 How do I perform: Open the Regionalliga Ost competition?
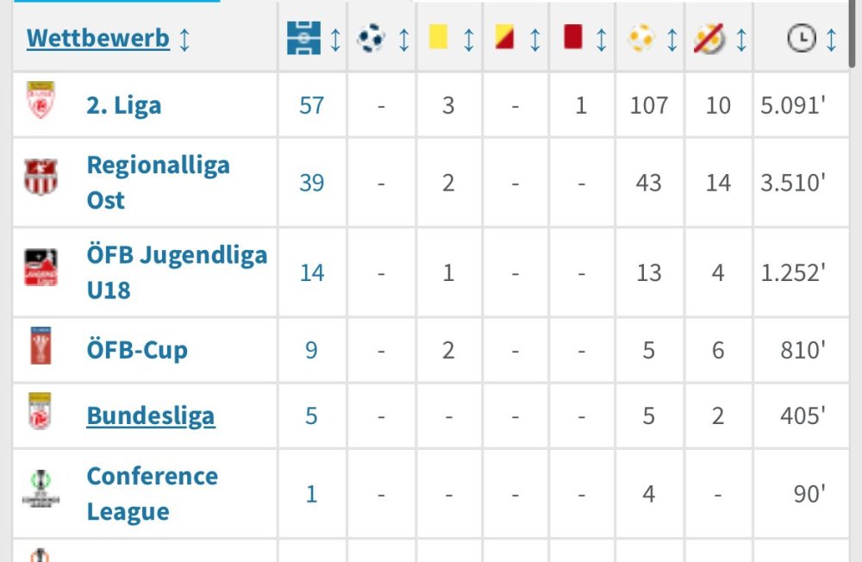point(158,182)
